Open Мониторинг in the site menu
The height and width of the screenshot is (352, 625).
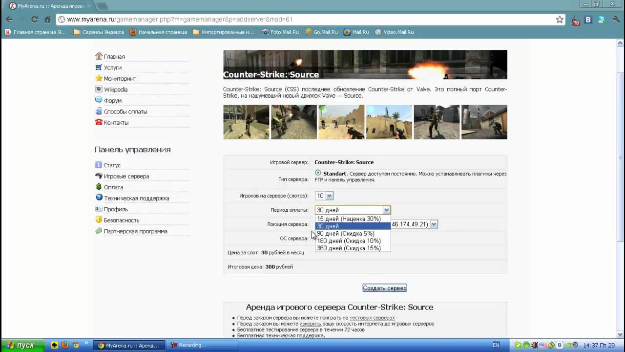(x=115, y=79)
